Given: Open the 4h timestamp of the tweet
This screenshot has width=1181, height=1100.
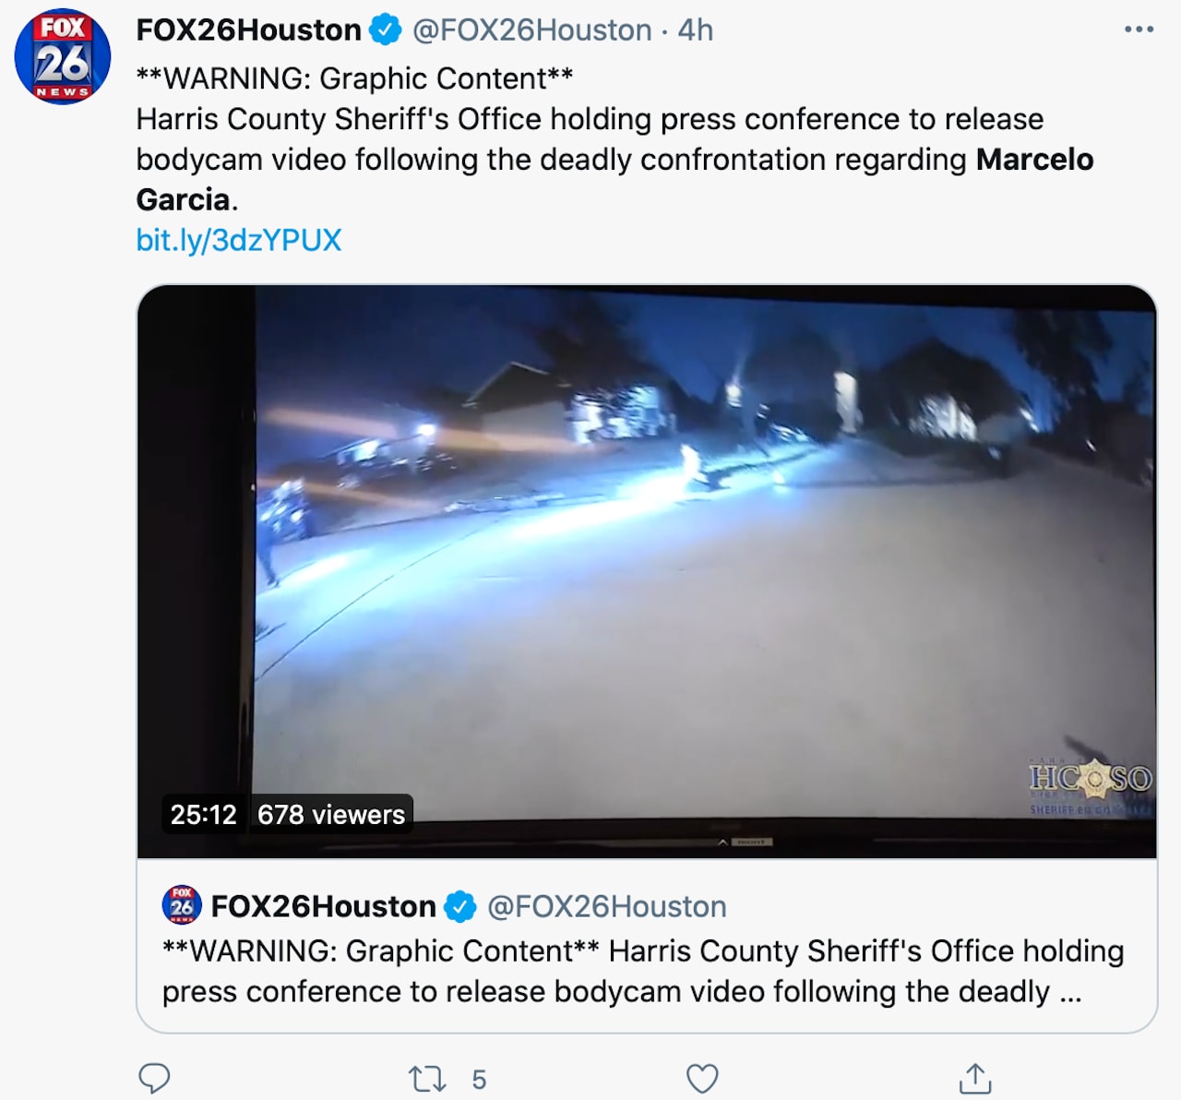Looking at the screenshot, I should pos(696,30).
